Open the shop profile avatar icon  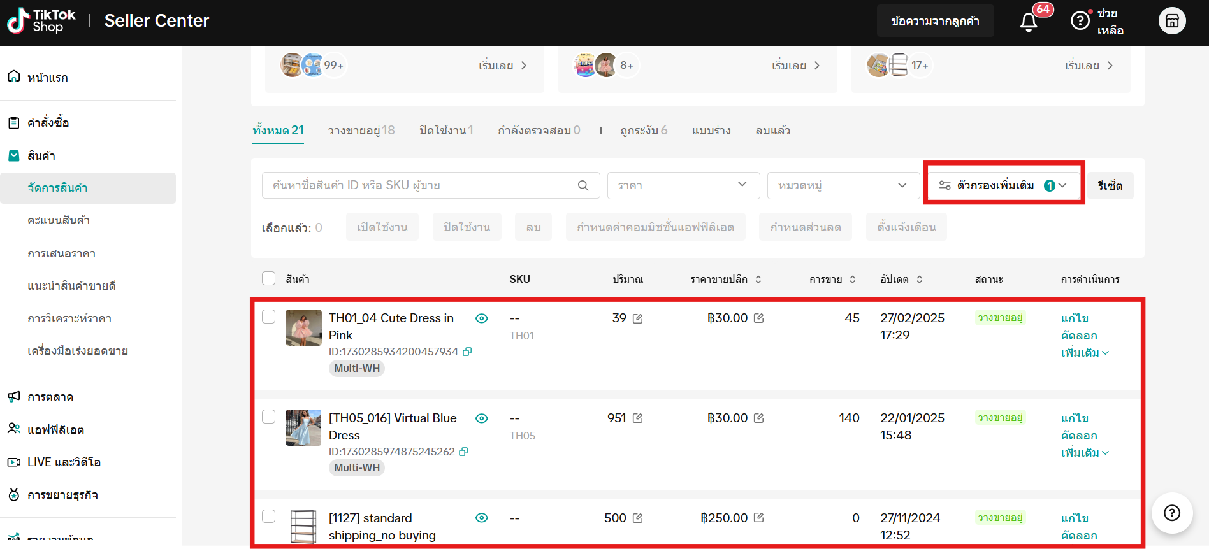[x=1172, y=21]
